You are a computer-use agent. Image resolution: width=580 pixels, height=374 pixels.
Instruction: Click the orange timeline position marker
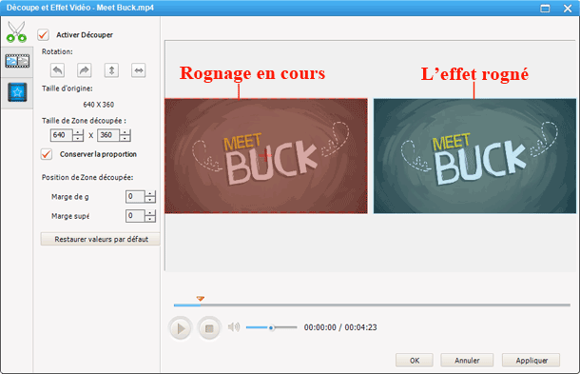point(200,298)
